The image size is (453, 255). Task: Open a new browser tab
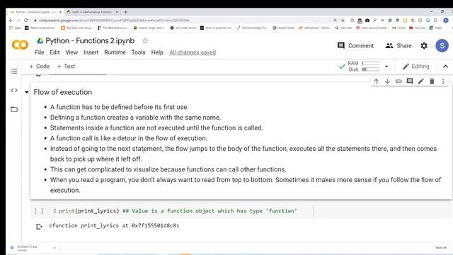(x=126, y=12)
